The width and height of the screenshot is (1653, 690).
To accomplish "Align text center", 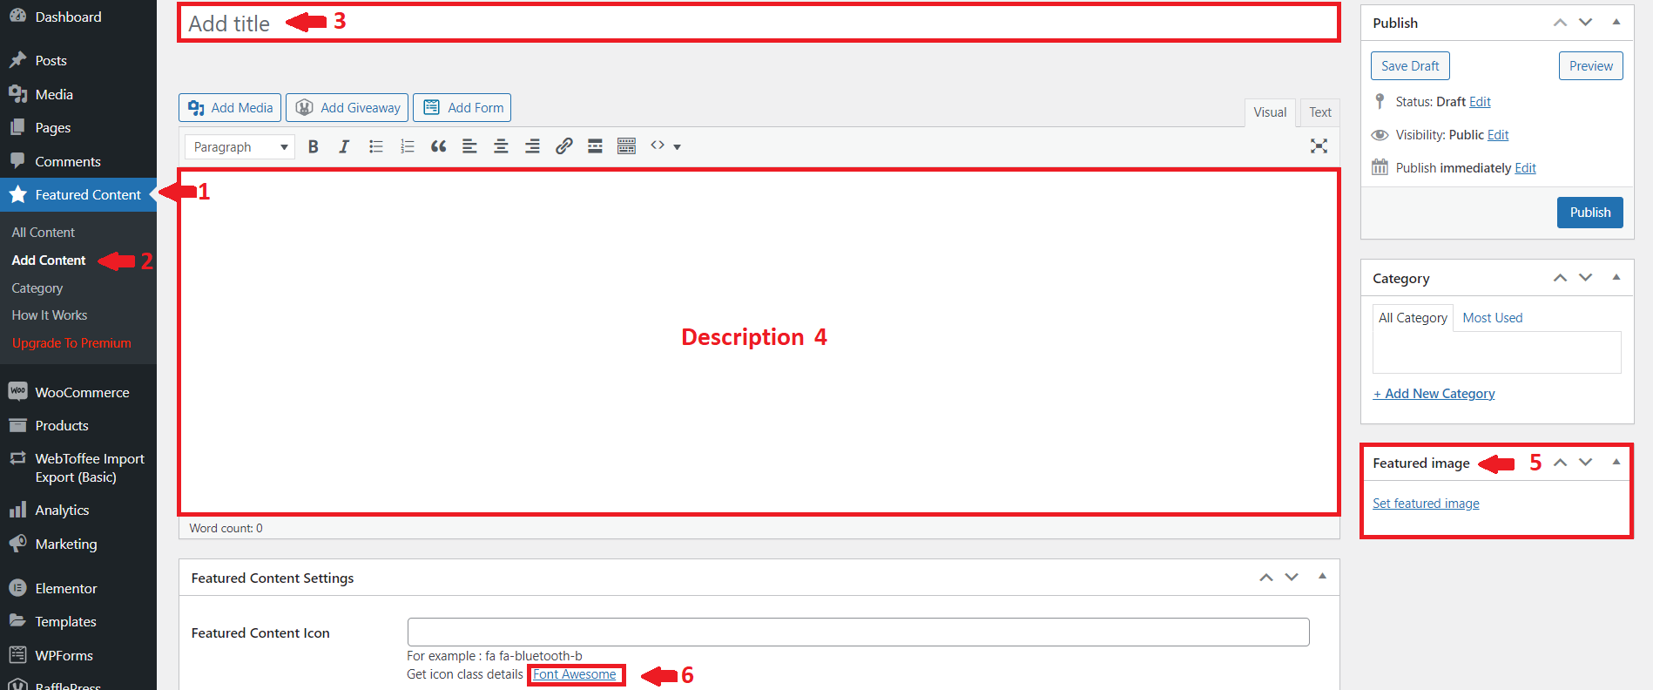I will point(501,146).
